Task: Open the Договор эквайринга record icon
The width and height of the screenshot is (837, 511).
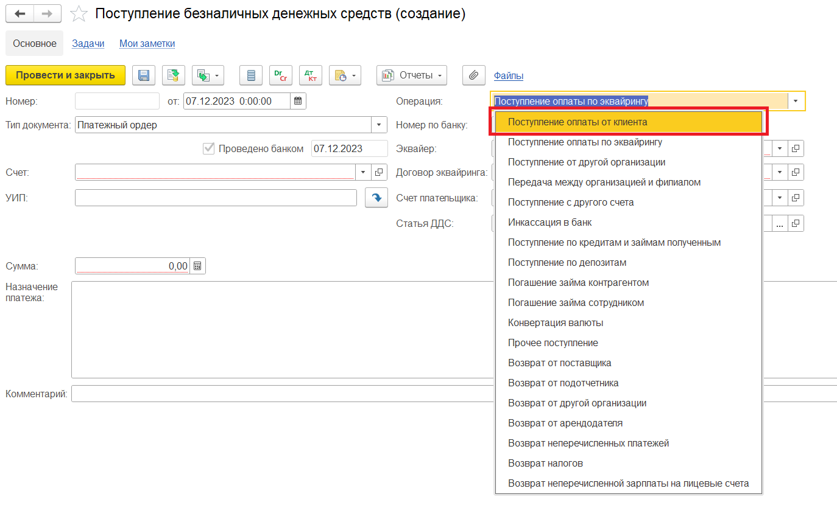Action: pyautogui.click(x=796, y=173)
